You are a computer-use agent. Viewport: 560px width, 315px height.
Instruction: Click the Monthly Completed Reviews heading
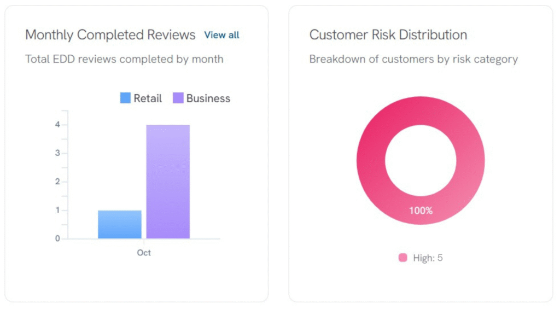click(x=110, y=35)
